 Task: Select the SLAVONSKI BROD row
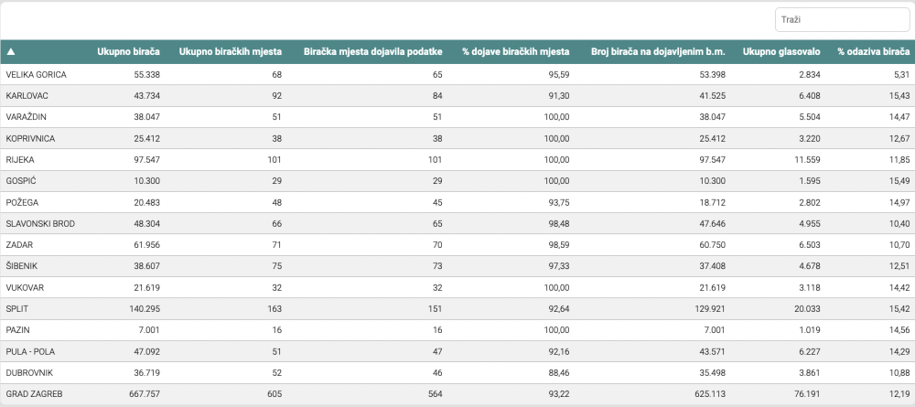[x=457, y=223]
